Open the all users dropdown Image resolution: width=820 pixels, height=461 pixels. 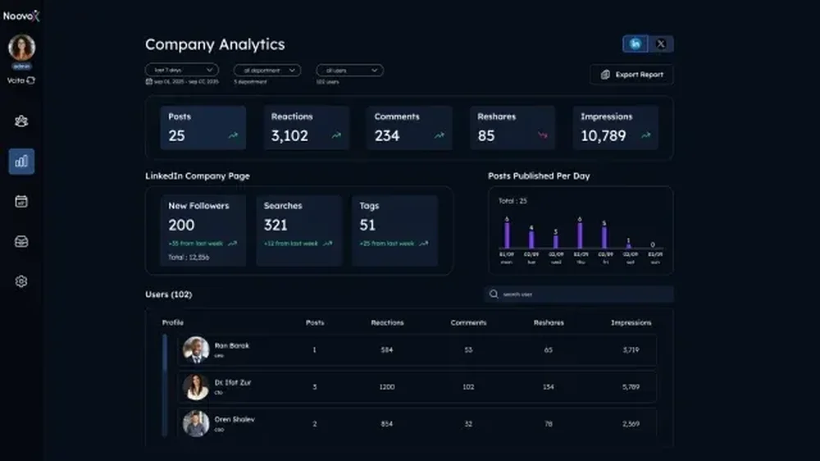click(350, 70)
